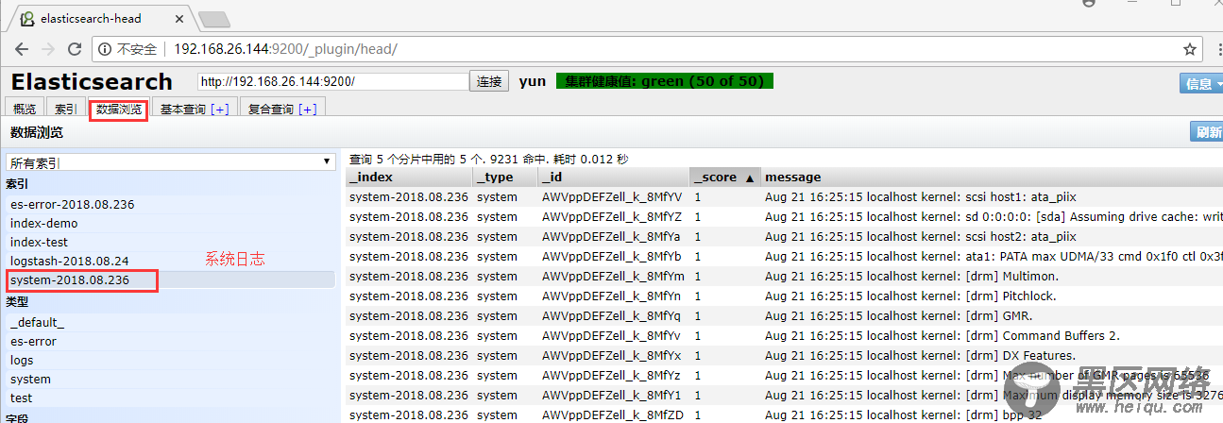This screenshot has width=1223, height=423.
Task: Add a new 复合查询 tab with [+]
Action: tap(308, 110)
